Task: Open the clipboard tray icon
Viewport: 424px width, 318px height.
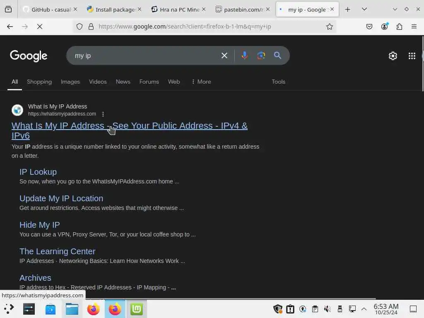Action: 315,309
